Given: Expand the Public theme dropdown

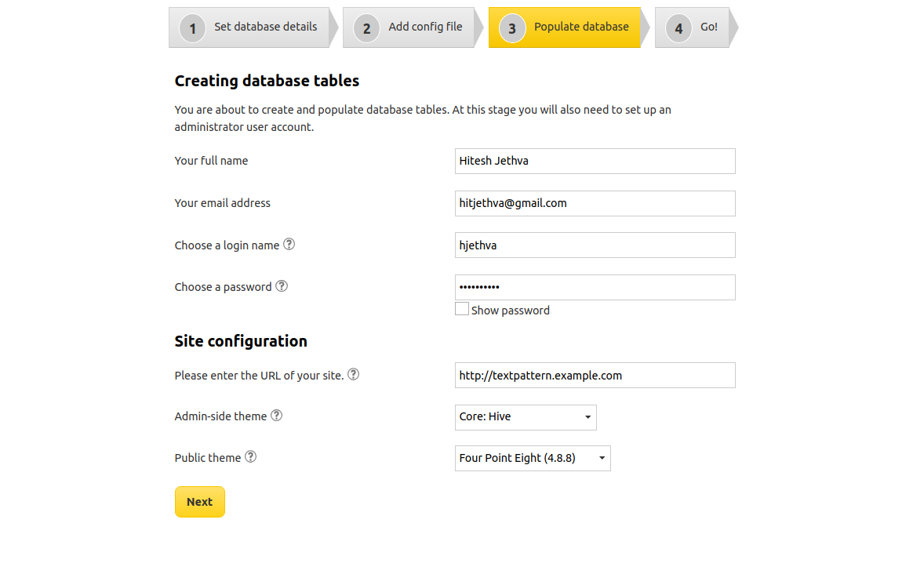Looking at the screenshot, I should 533,458.
